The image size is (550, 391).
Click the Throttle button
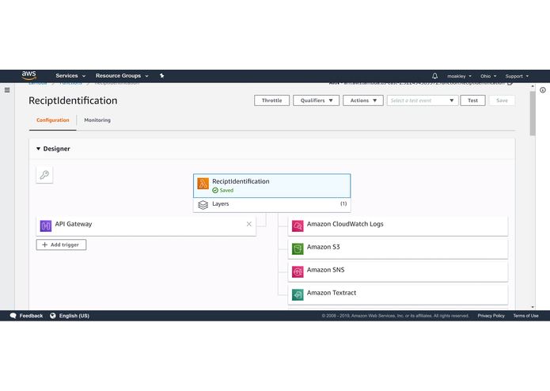(272, 101)
